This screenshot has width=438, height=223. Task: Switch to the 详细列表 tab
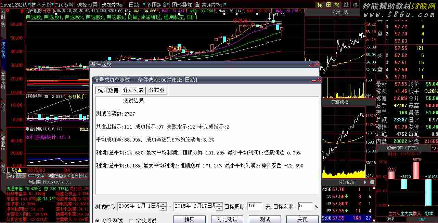[x=133, y=90]
